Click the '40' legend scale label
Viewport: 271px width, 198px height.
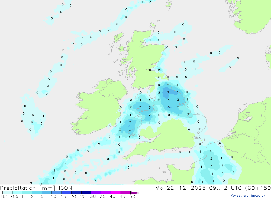point(113,196)
